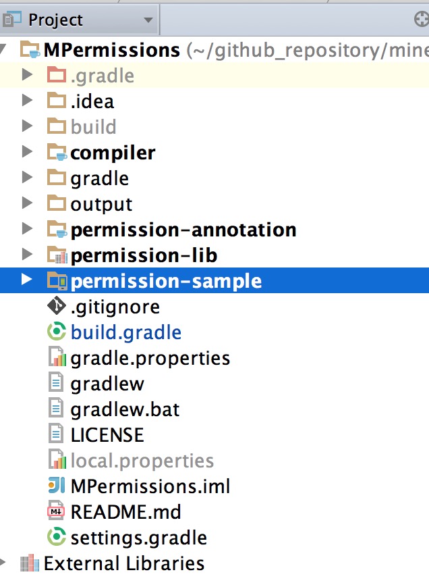429x585 pixels.
Task: Select the local.properties file
Action: (142, 461)
